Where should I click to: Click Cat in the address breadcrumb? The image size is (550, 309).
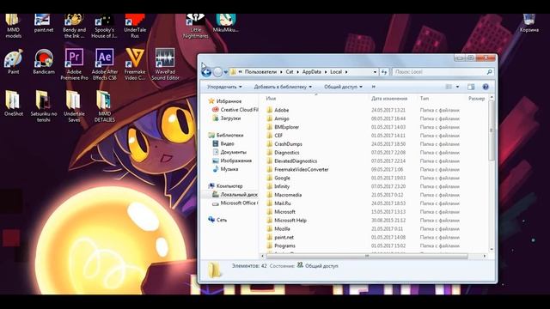(x=290, y=72)
